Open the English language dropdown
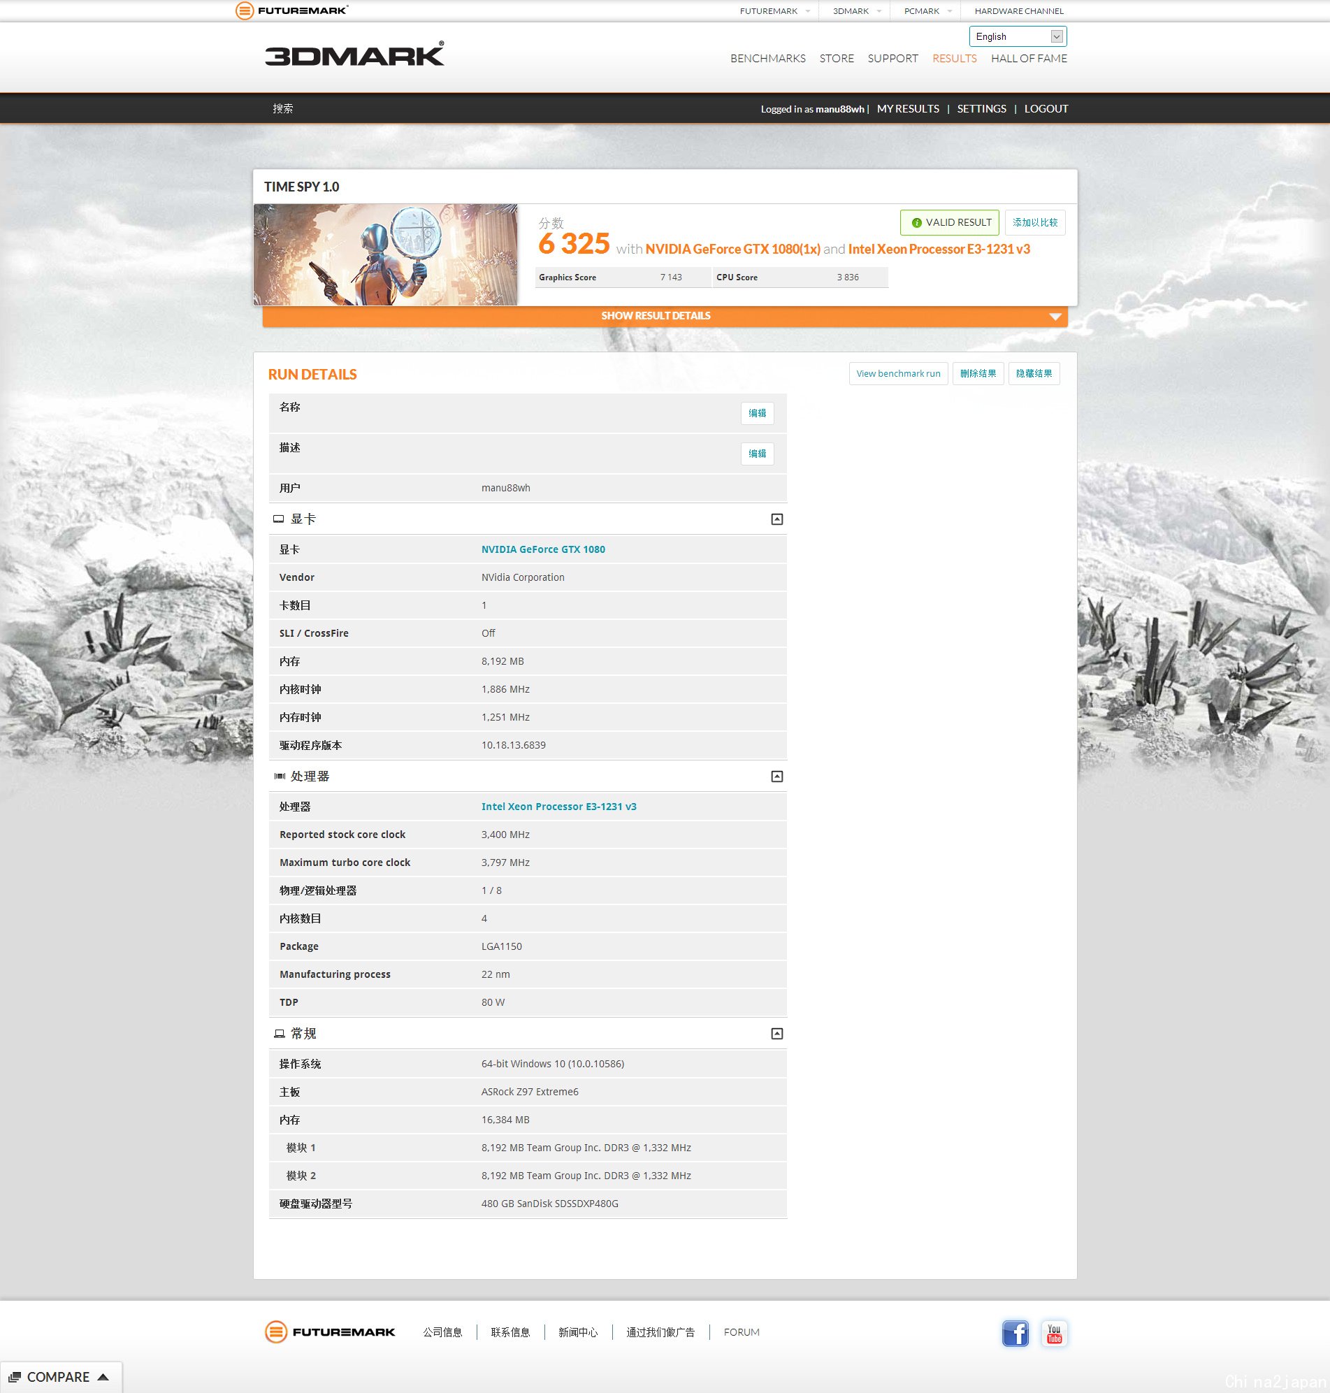Image resolution: width=1330 pixels, height=1393 pixels. 1018,36
